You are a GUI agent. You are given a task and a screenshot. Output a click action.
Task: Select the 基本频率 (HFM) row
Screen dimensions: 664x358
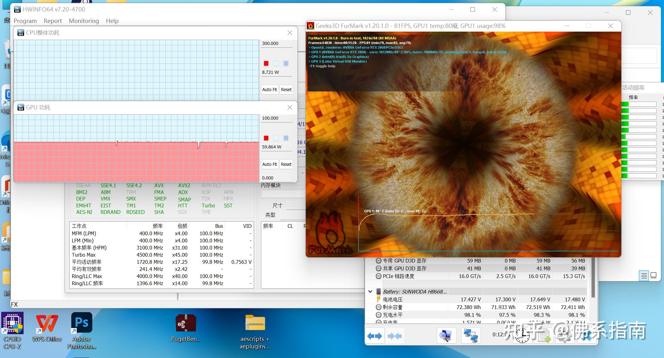pyautogui.click(x=161, y=248)
